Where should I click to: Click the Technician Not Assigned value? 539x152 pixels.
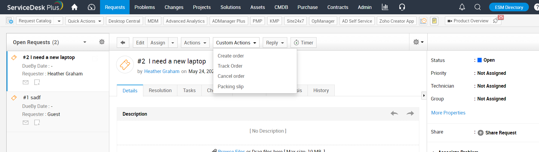click(x=492, y=86)
